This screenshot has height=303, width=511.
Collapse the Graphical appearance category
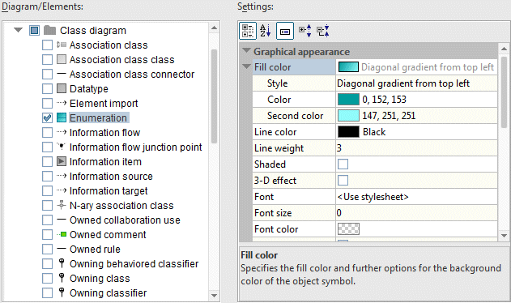[x=246, y=50]
